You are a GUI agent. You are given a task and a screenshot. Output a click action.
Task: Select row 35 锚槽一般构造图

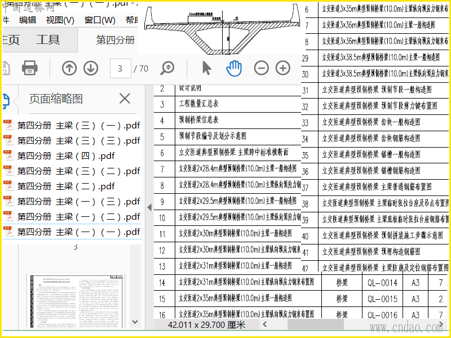375,155
